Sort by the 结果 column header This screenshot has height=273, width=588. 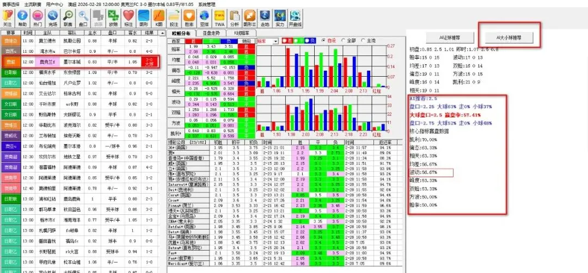pos(150,33)
